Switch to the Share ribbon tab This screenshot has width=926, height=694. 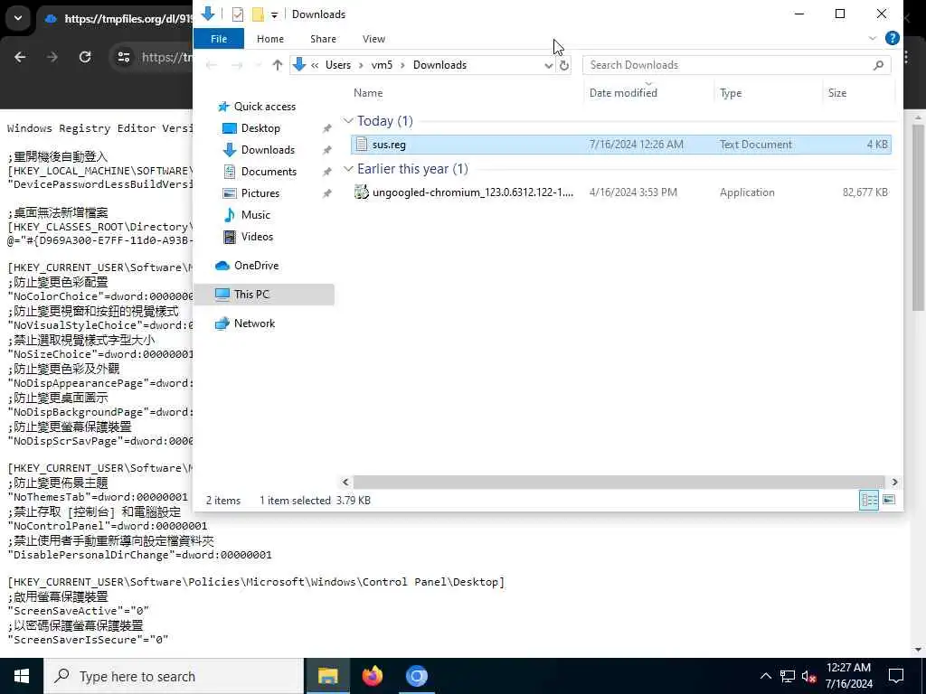(x=323, y=39)
